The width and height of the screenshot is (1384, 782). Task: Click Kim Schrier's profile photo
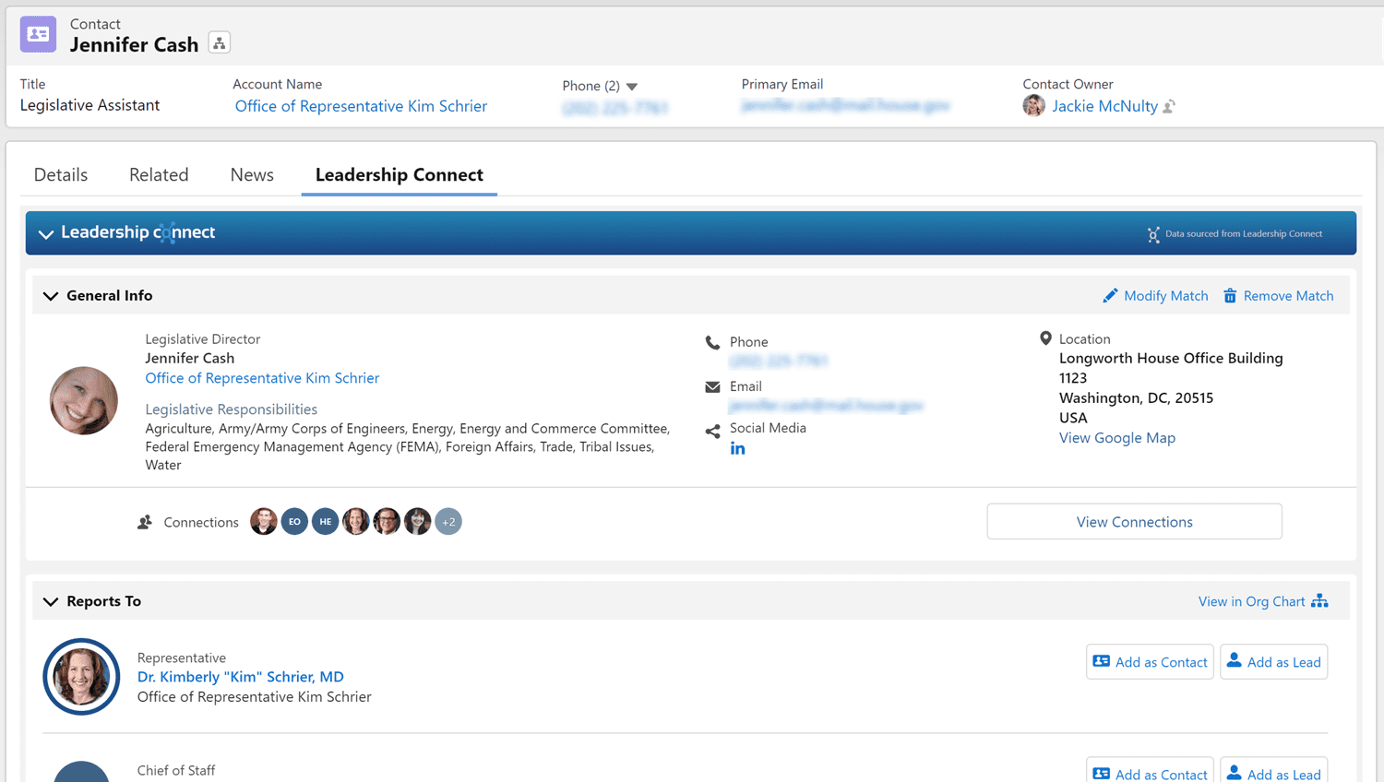[81, 677]
